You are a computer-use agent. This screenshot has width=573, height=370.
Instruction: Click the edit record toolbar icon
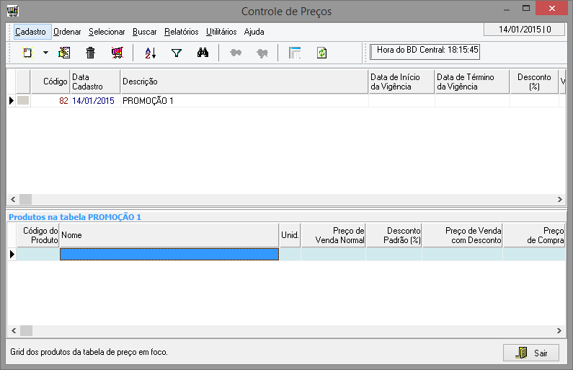64,53
